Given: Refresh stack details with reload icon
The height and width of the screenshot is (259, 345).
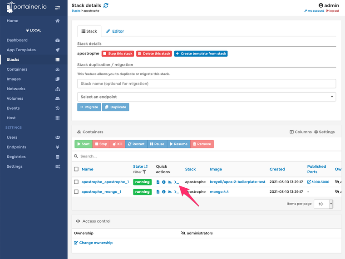Looking at the screenshot, I should click(x=106, y=5).
